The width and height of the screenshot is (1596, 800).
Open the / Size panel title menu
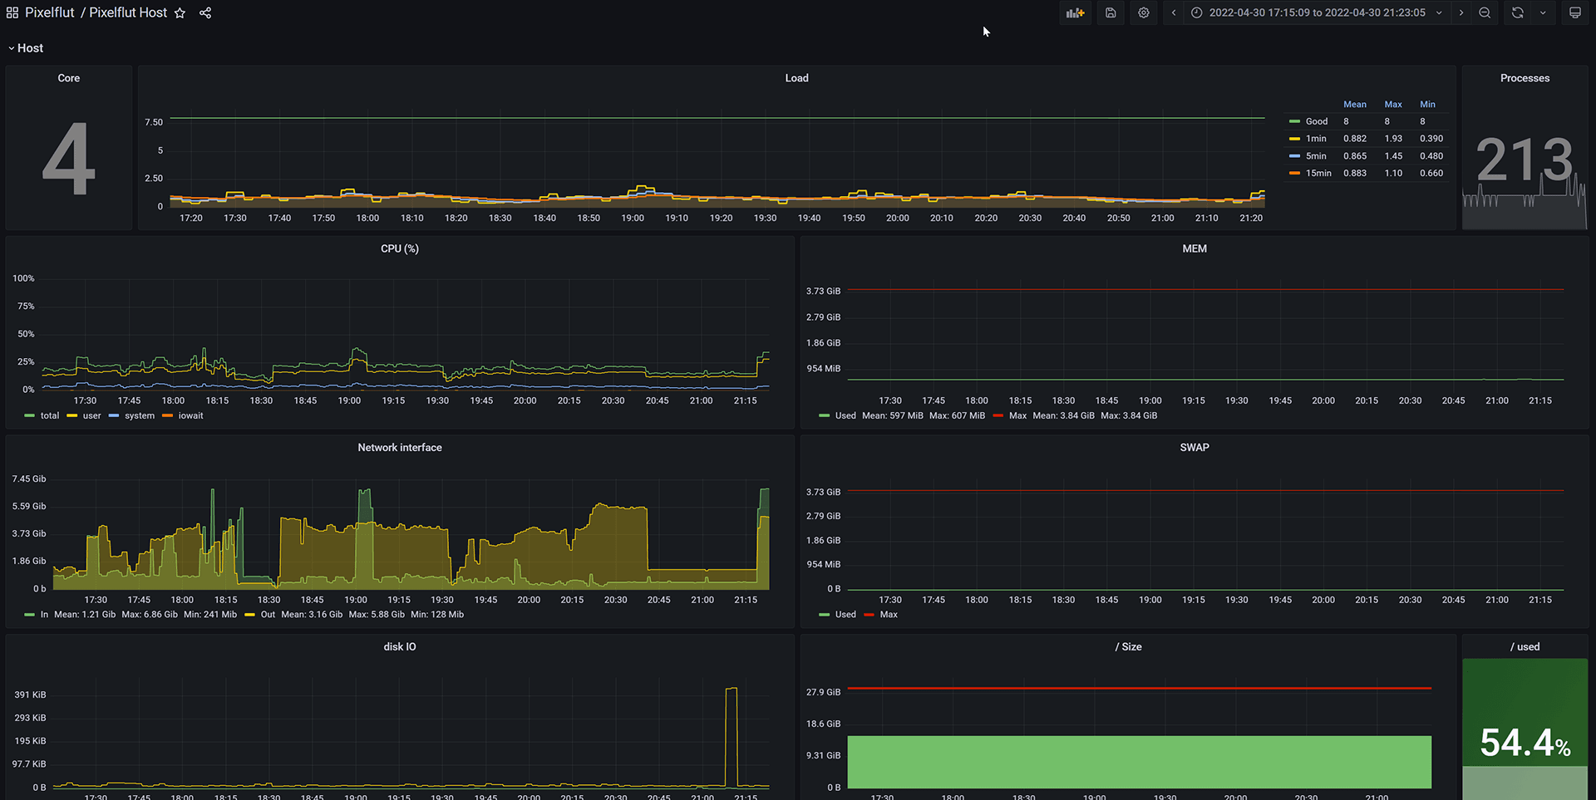click(1128, 646)
